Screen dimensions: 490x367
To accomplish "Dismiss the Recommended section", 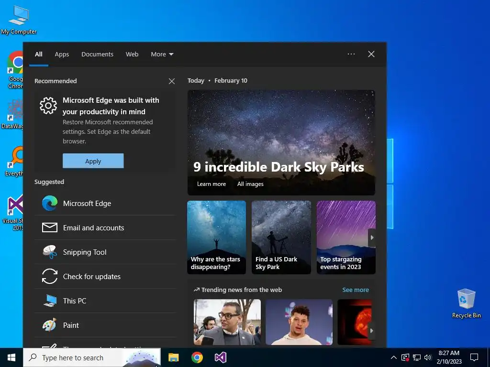I will (172, 81).
